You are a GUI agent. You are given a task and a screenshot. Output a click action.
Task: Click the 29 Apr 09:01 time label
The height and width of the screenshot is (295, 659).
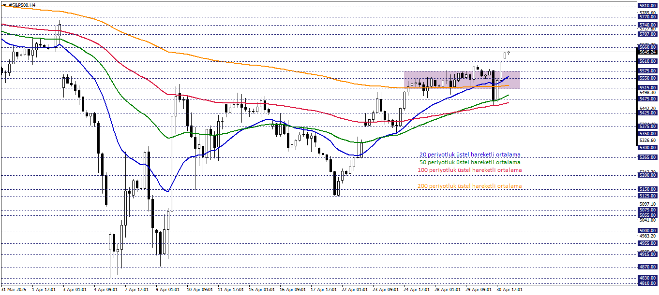pos(479,290)
